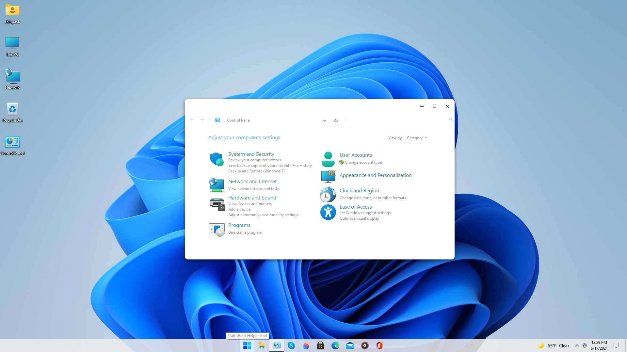Open System and Security settings
627x352 pixels.
point(251,154)
